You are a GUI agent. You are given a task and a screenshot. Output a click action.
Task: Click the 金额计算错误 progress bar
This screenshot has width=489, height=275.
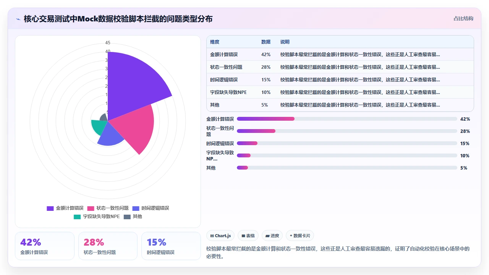[347, 119]
